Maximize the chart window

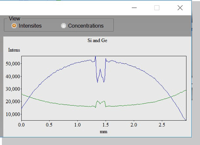157,8
